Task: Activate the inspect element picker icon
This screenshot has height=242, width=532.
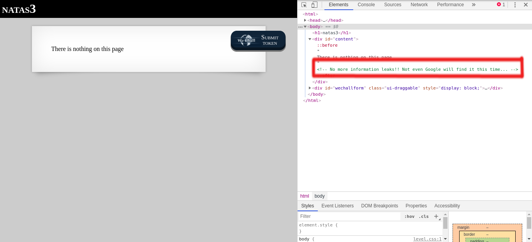Action: point(304,5)
